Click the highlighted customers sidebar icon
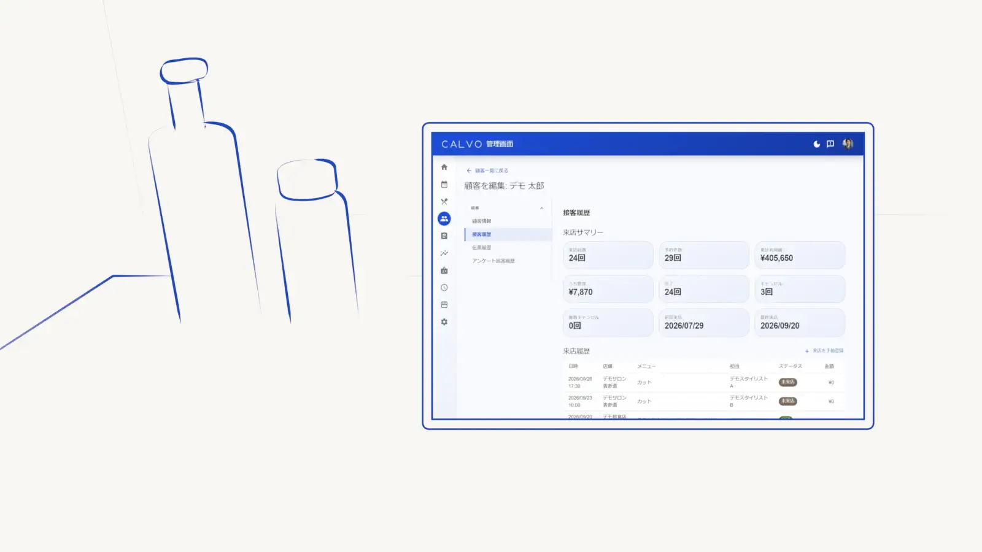This screenshot has width=982, height=552. [x=444, y=218]
